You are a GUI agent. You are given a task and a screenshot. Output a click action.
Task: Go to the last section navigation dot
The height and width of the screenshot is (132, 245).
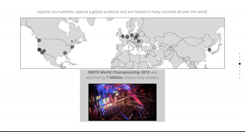pyautogui.click(x=239, y=77)
